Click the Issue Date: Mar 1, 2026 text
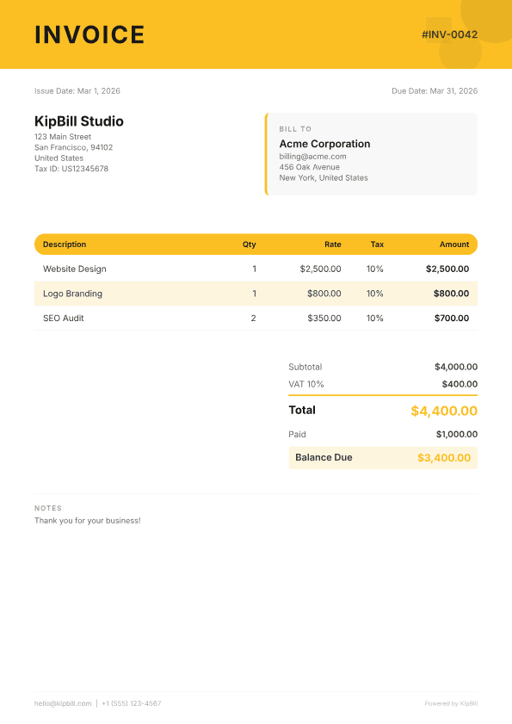512x724 pixels. (77, 91)
